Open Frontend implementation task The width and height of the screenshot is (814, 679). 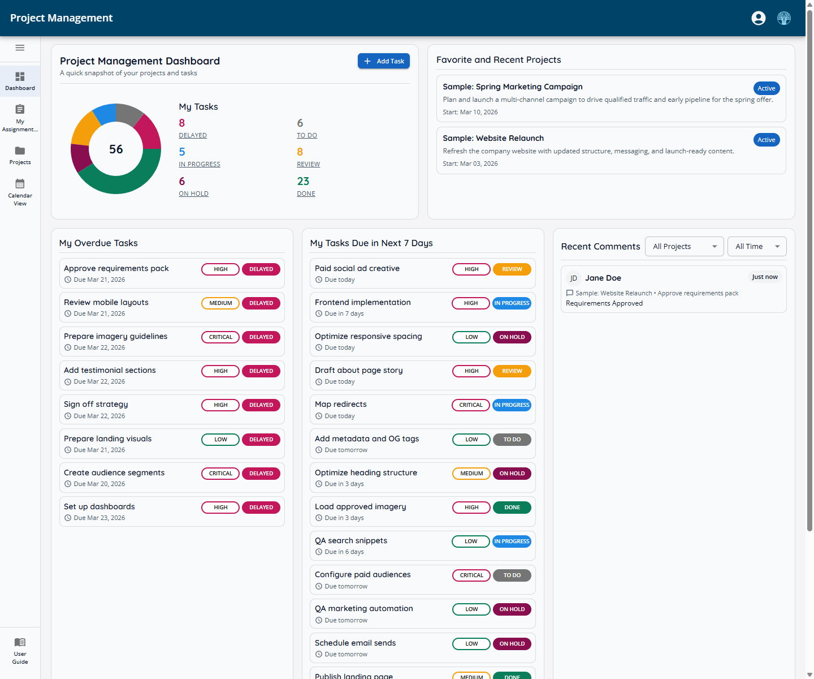[423, 307]
